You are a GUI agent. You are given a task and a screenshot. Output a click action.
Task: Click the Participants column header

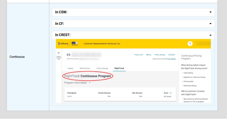[72, 93]
